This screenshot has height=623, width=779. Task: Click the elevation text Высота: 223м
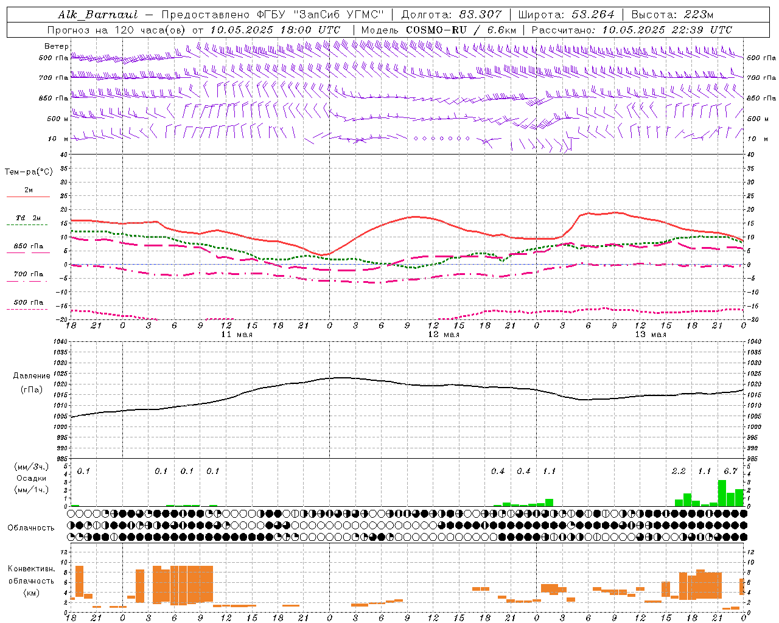coord(672,15)
